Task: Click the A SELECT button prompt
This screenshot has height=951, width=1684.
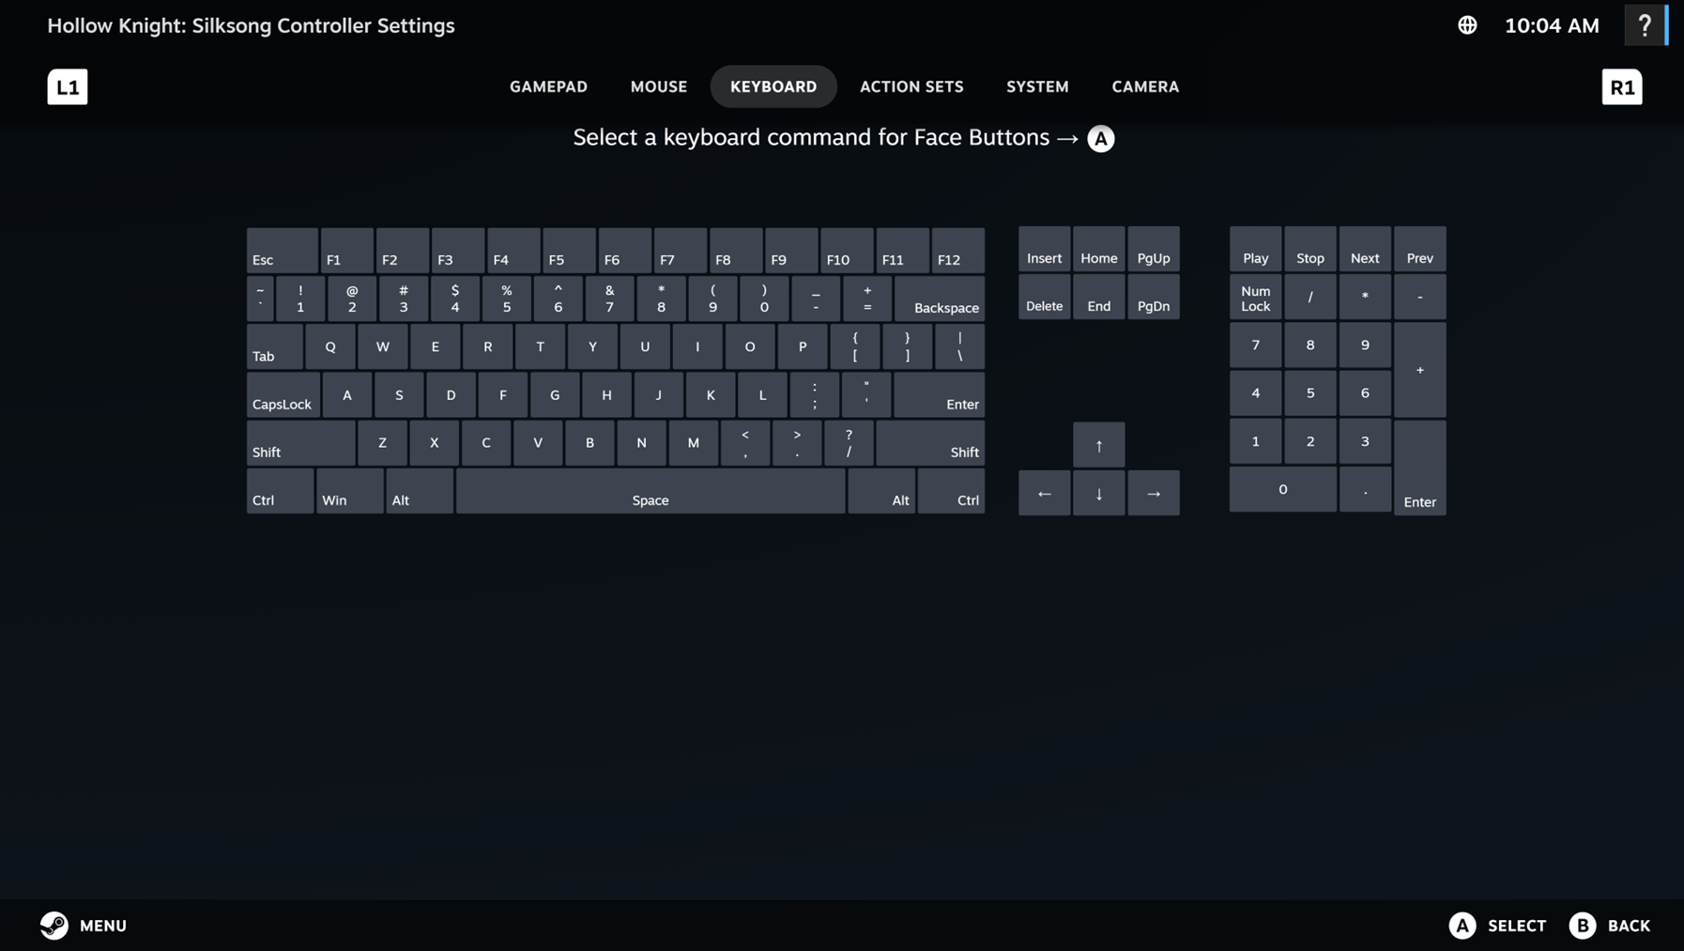Action: (1497, 926)
